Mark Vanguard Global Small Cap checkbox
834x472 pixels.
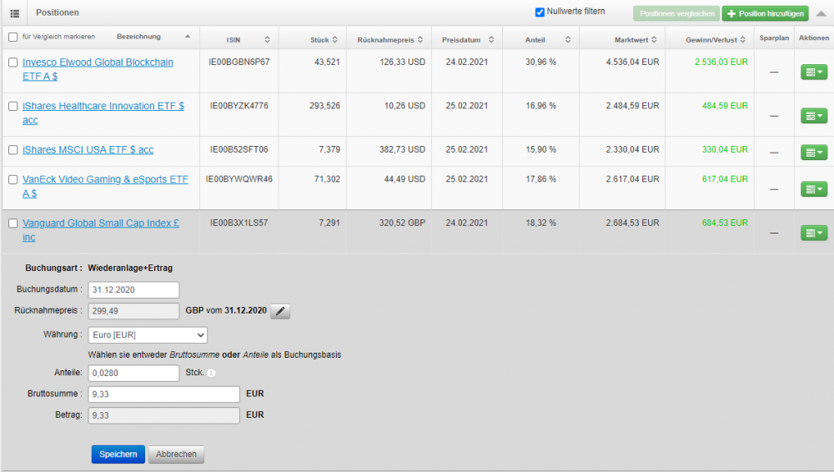pos(13,223)
